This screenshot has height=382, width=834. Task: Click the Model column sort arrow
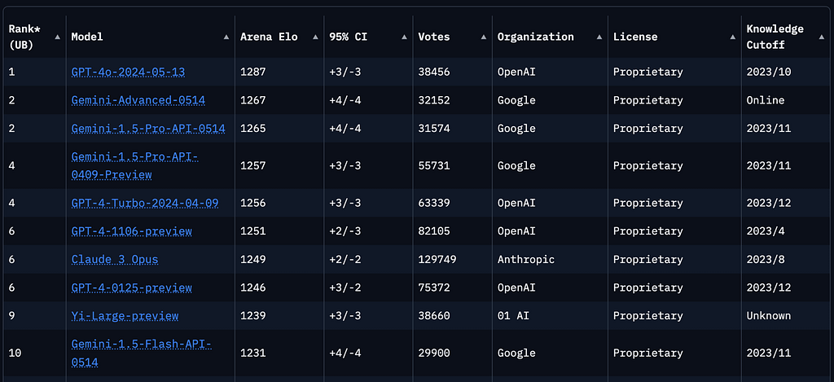pyautogui.click(x=226, y=37)
